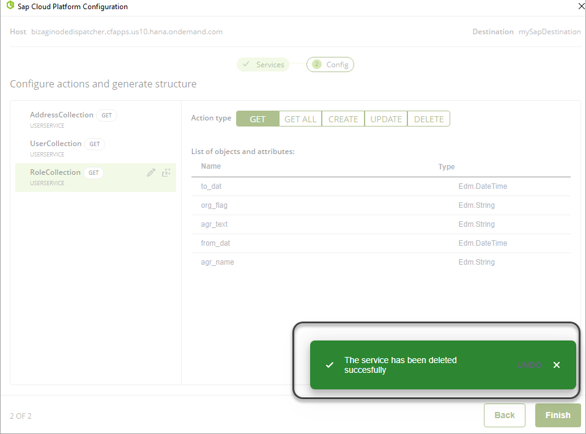Open the Config step
Image resolution: width=586 pixels, height=434 pixels.
point(330,65)
